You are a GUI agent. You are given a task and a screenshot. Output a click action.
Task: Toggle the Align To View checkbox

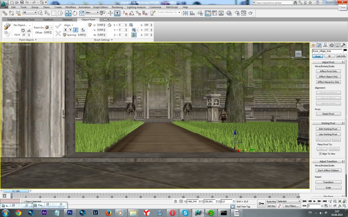click(x=321, y=153)
